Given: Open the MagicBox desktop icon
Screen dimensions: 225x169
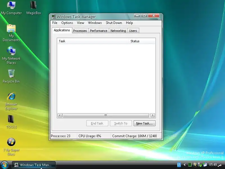Looking at the screenshot, I should point(34,8).
